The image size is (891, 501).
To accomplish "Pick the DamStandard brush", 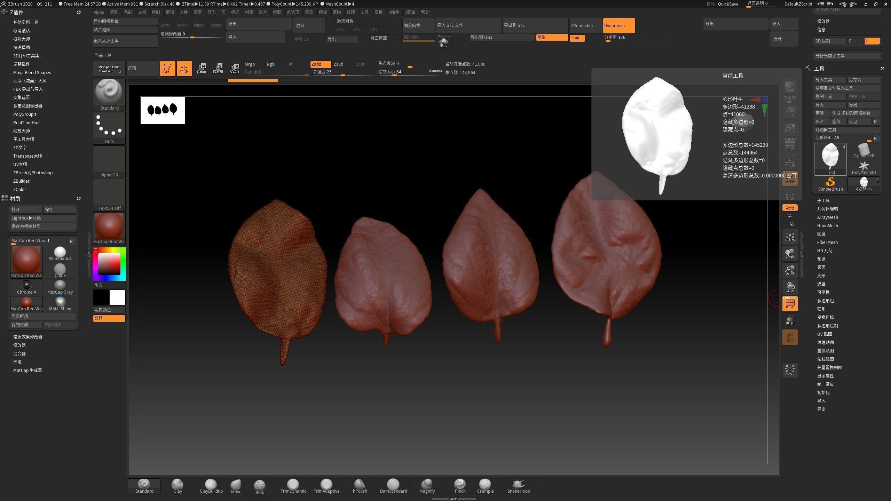I will pyautogui.click(x=393, y=486).
